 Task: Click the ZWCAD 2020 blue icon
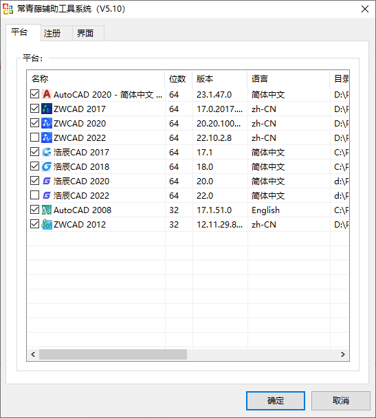pyautogui.click(x=47, y=123)
